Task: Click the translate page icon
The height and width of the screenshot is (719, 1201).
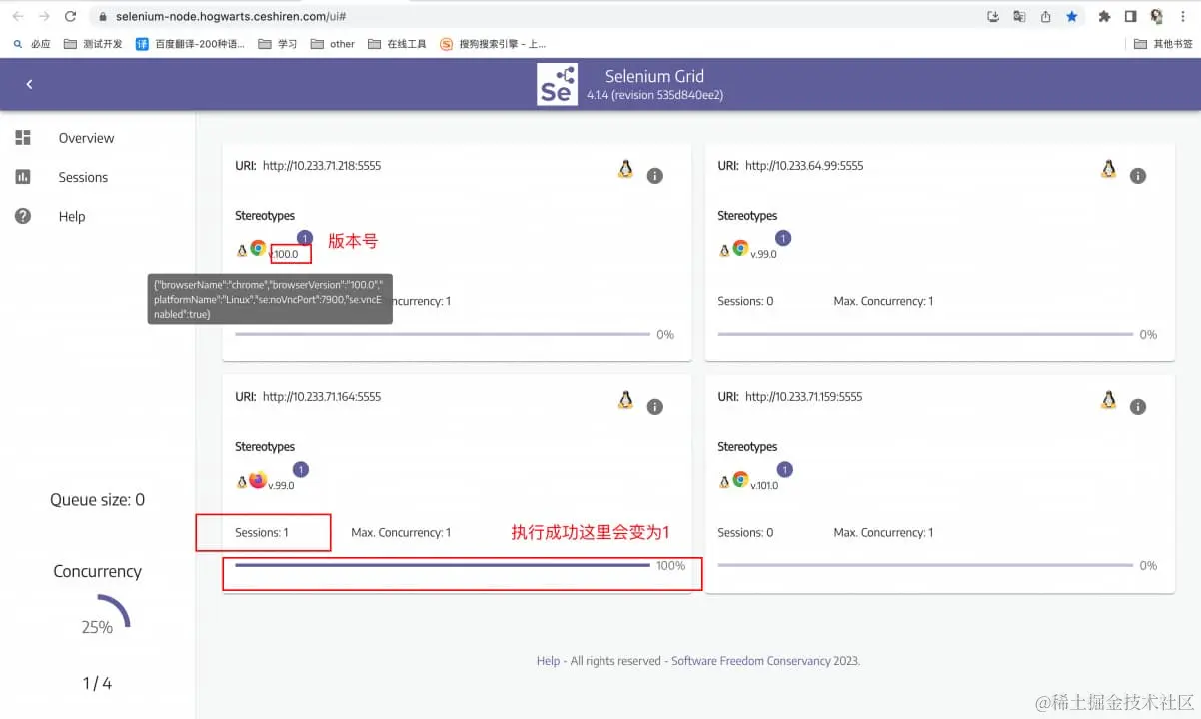Action: click(1019, 16)
